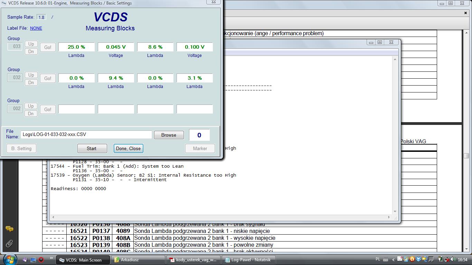Click the gray monitor tray icon
This screenshot has width=472, height=265.
[x=430, y=259]
